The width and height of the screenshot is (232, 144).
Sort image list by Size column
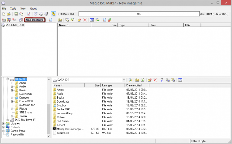[x=104, y=25]
